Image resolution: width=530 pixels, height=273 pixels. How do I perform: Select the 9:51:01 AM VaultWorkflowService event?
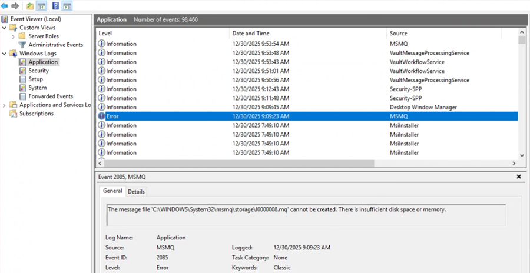(x=307, y=71)
